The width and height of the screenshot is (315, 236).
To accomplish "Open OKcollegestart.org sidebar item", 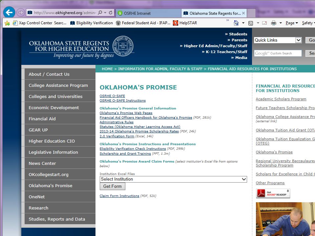I will pos(60,174).
